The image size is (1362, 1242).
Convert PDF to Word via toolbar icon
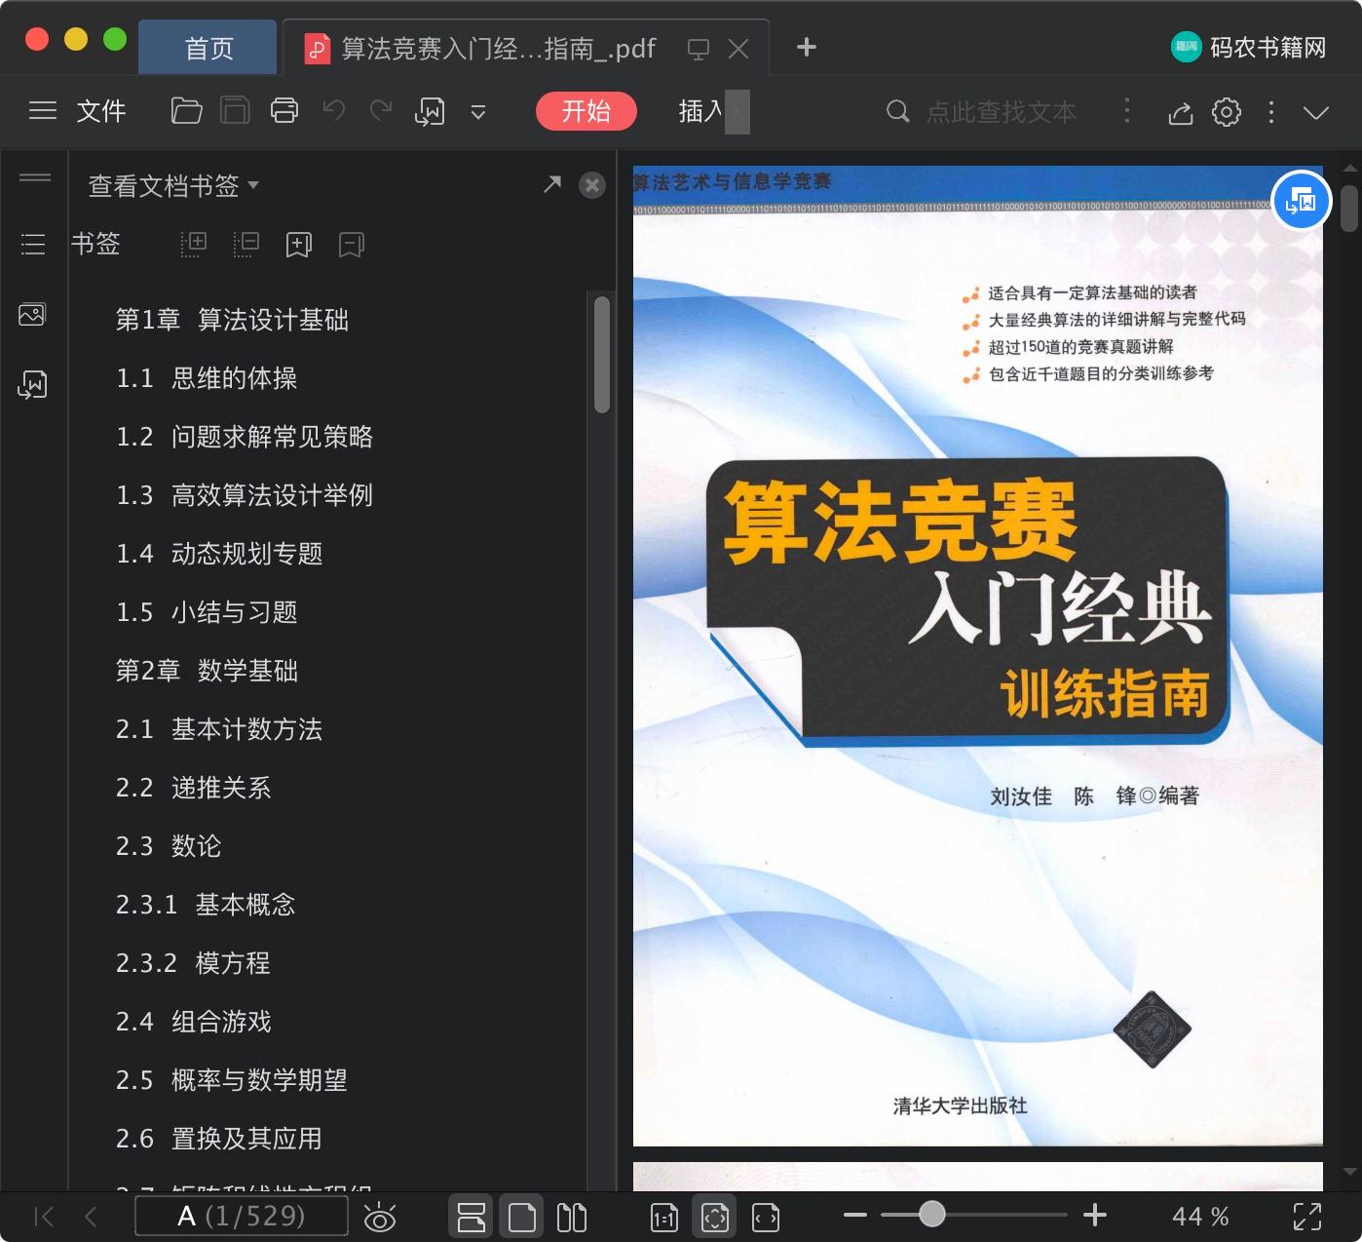click(430, 112)
